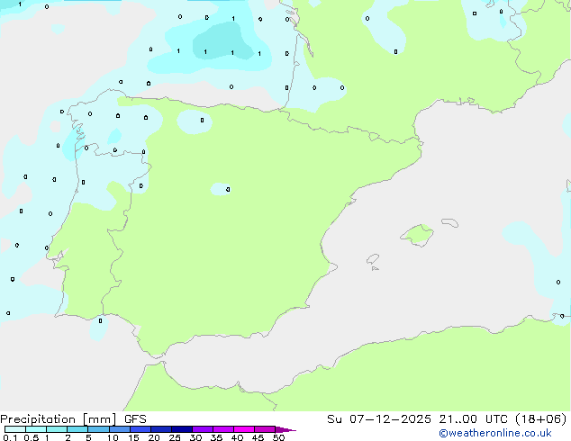The width and height of the screenshot is (571, 441).
Task: Click the '(18+06)' forecast run text
Action: (x=541, y=419)
